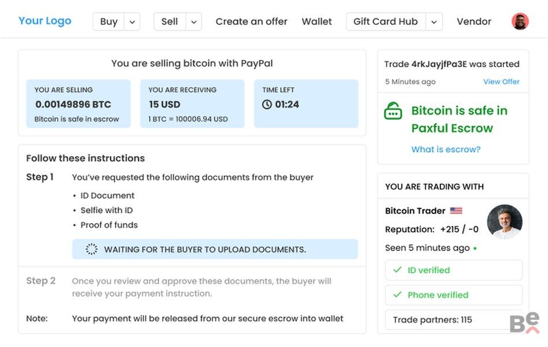
Task: Click the US flag next to Bitcoin Trader
Action: coord(456,211)
